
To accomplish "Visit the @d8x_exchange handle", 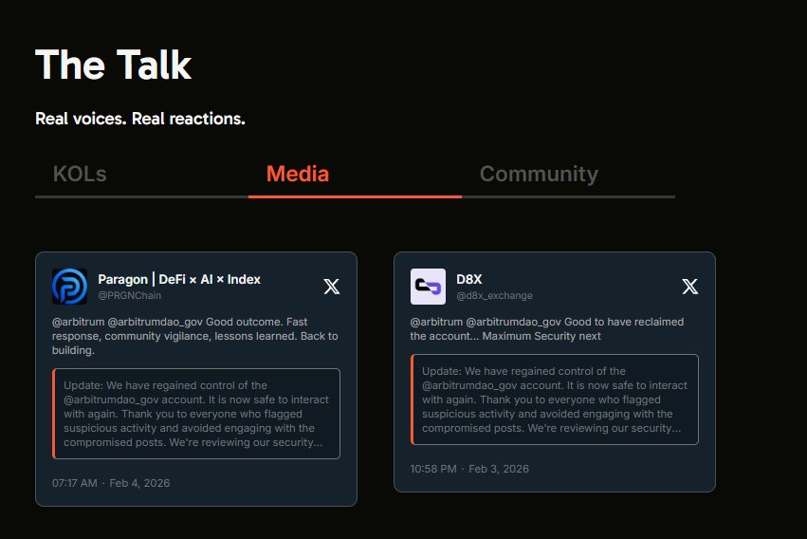I will (x=494, y=295).
